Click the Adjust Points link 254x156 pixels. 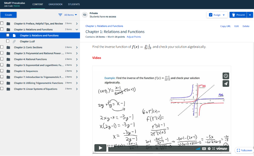pyautogui.click(x=134, y=37)
